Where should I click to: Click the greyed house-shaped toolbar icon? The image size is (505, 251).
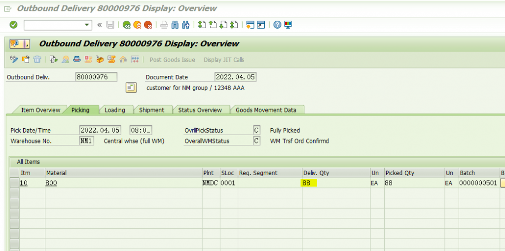123,60
